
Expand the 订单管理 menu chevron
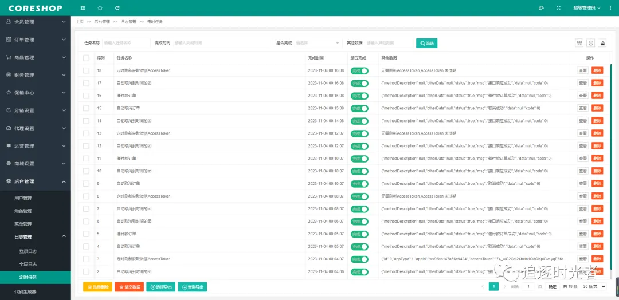click(x=64, y=40)
